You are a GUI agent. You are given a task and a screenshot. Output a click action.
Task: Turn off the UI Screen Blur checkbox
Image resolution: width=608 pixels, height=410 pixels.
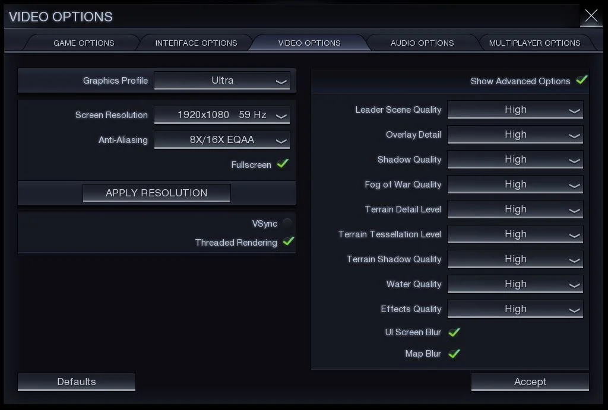454,332
